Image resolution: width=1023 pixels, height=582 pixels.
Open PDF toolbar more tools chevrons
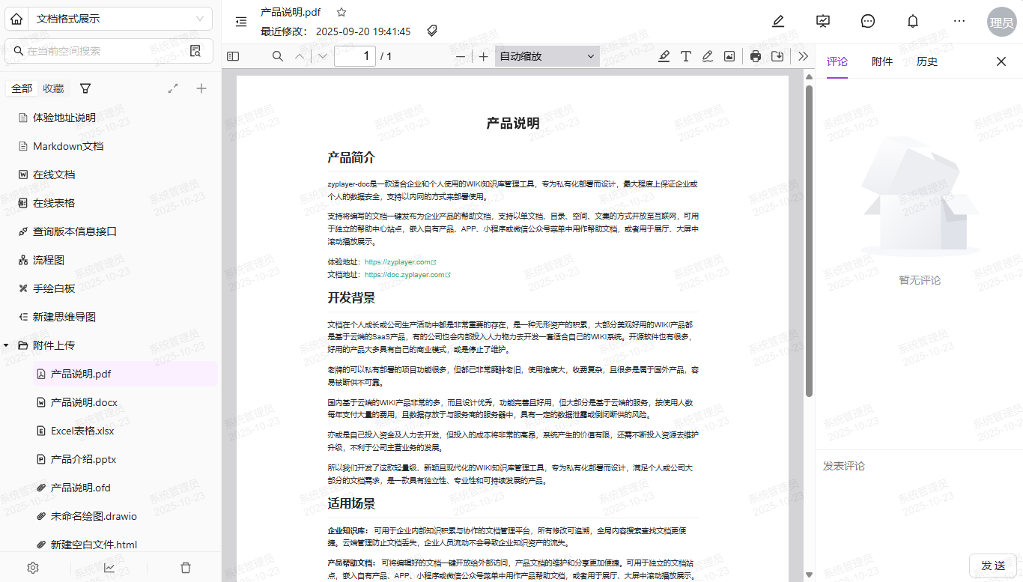(804, 56)
